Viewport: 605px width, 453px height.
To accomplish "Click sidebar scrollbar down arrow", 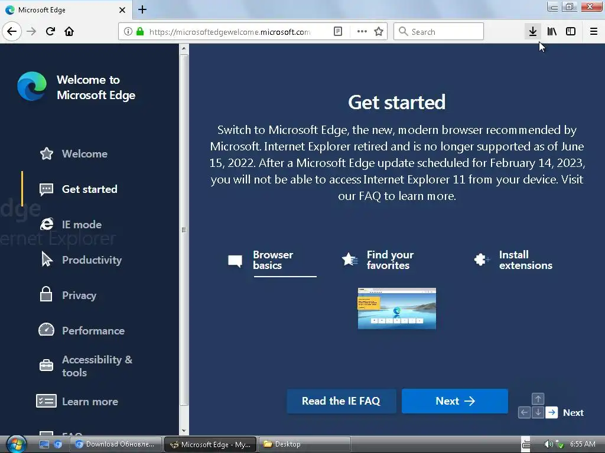I will click(184, 431).
